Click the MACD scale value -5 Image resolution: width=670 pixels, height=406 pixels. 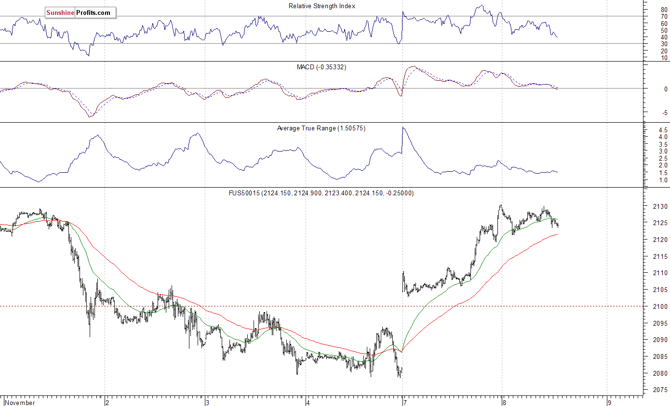point(665,113)
